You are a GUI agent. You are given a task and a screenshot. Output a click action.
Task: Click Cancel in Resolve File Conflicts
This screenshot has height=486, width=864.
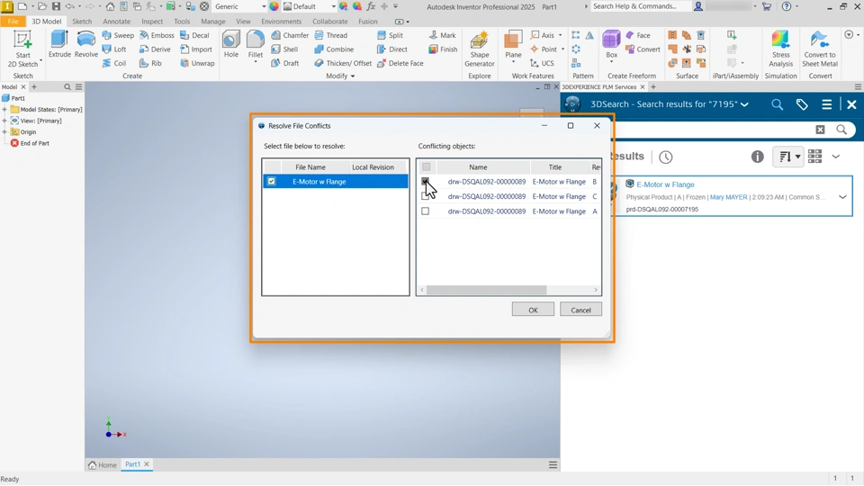click(580, 310)
